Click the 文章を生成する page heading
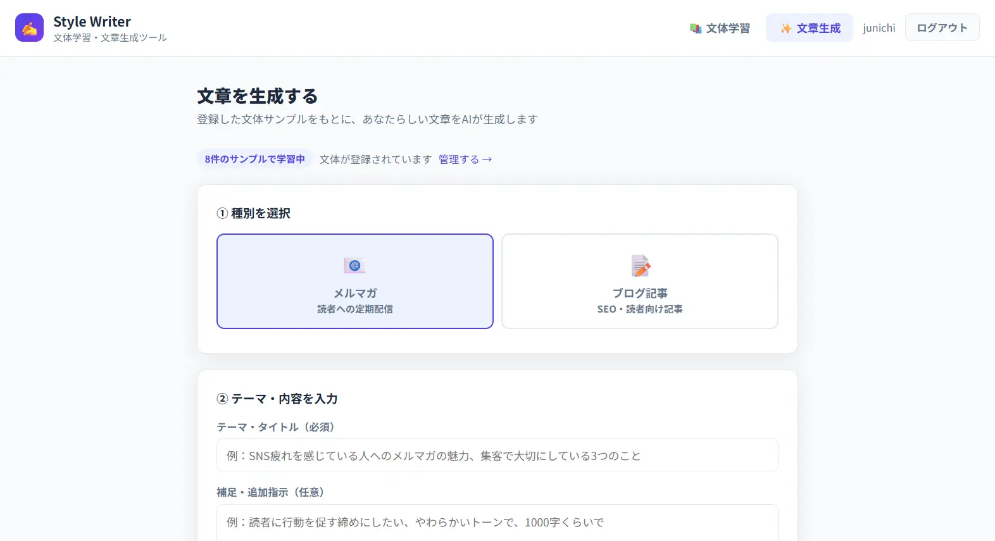This screenshot has height=541, width=995. [257, 96]
